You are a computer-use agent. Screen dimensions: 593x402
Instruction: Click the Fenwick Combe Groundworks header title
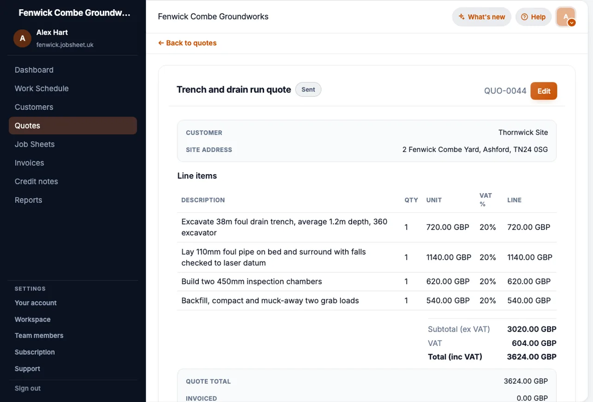[213, 17]
